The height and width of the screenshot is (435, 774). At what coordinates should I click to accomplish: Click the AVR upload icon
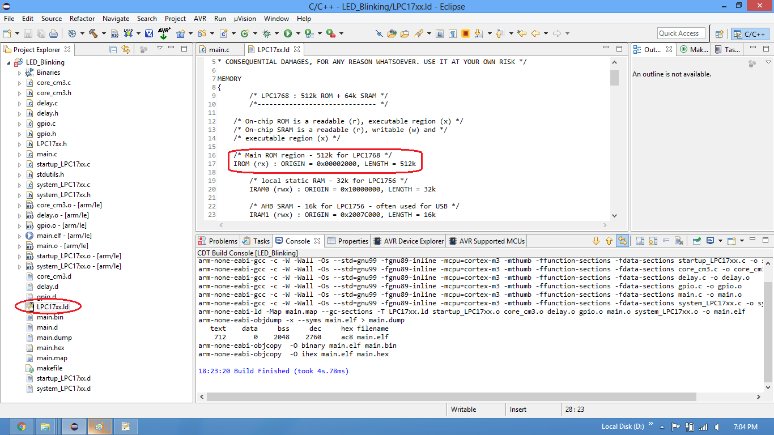(164, 33)
